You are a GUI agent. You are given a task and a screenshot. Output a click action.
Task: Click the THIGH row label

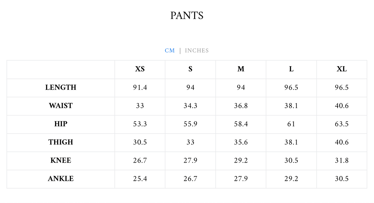(x=61, y=142)
